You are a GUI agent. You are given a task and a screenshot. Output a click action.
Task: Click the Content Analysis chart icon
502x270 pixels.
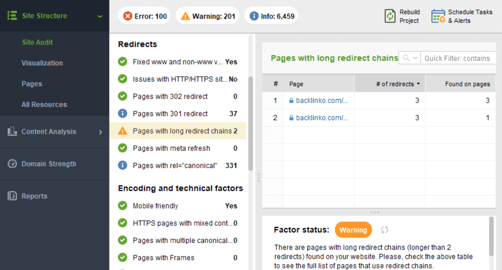coord(12,131)
